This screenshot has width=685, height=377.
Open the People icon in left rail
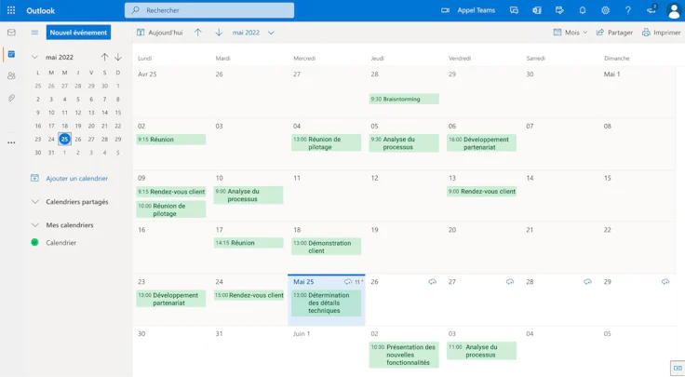(x=11, y=76)
